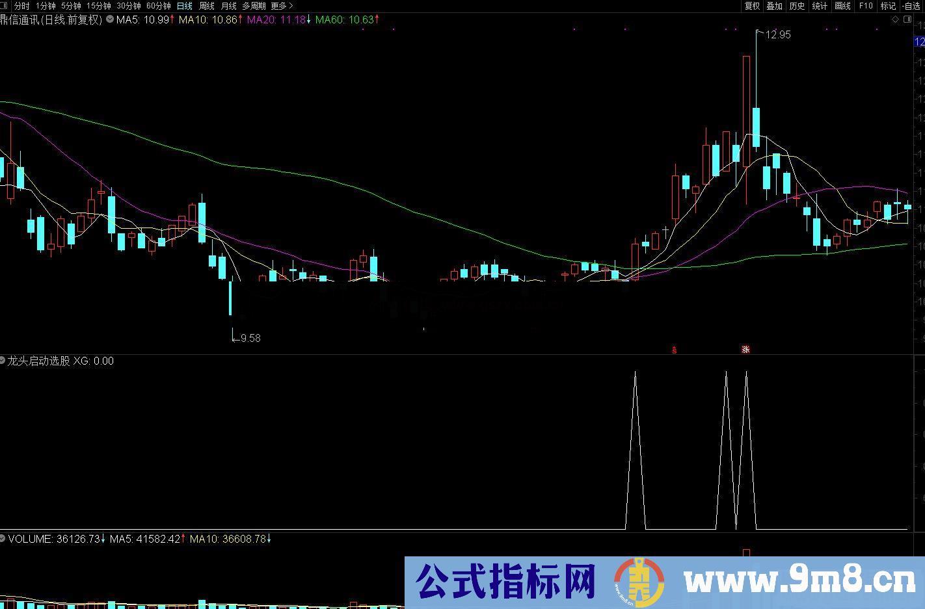Click the 12.95 high price marker
The image size is (925, 609).
[778, 34]
